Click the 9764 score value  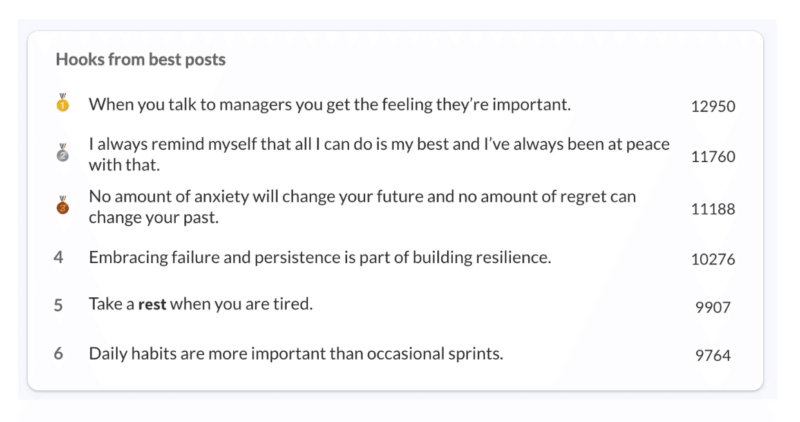click(x=713, y=356)
